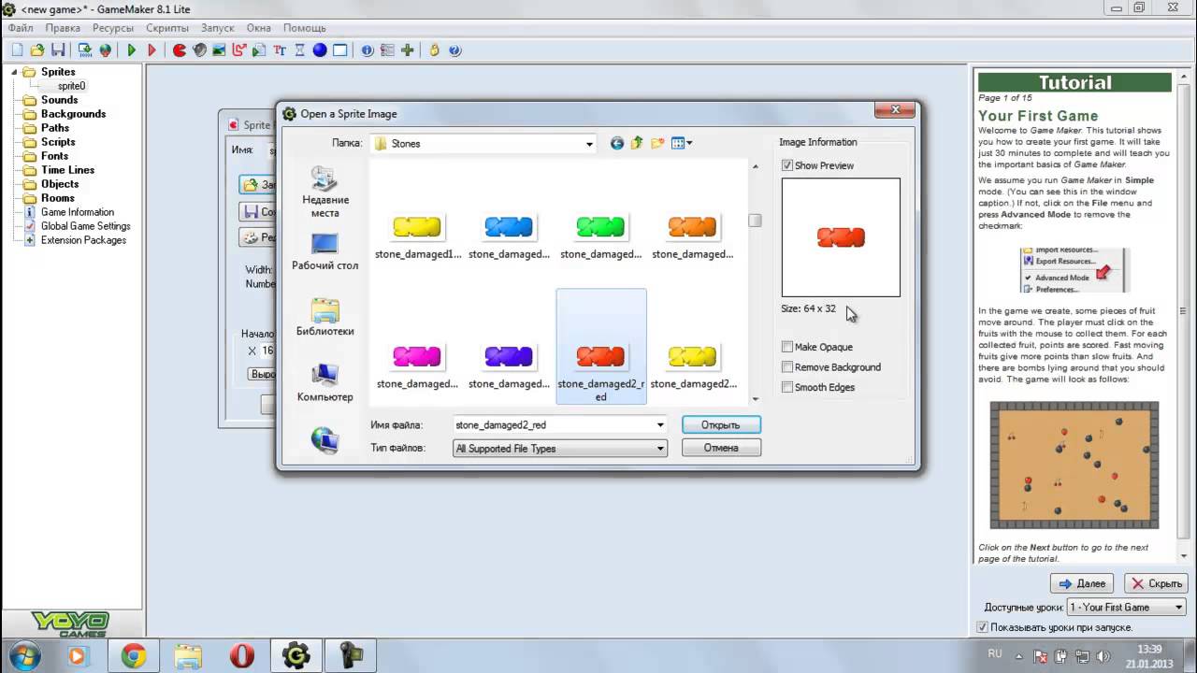Open the Файл menu

[21, 28]
